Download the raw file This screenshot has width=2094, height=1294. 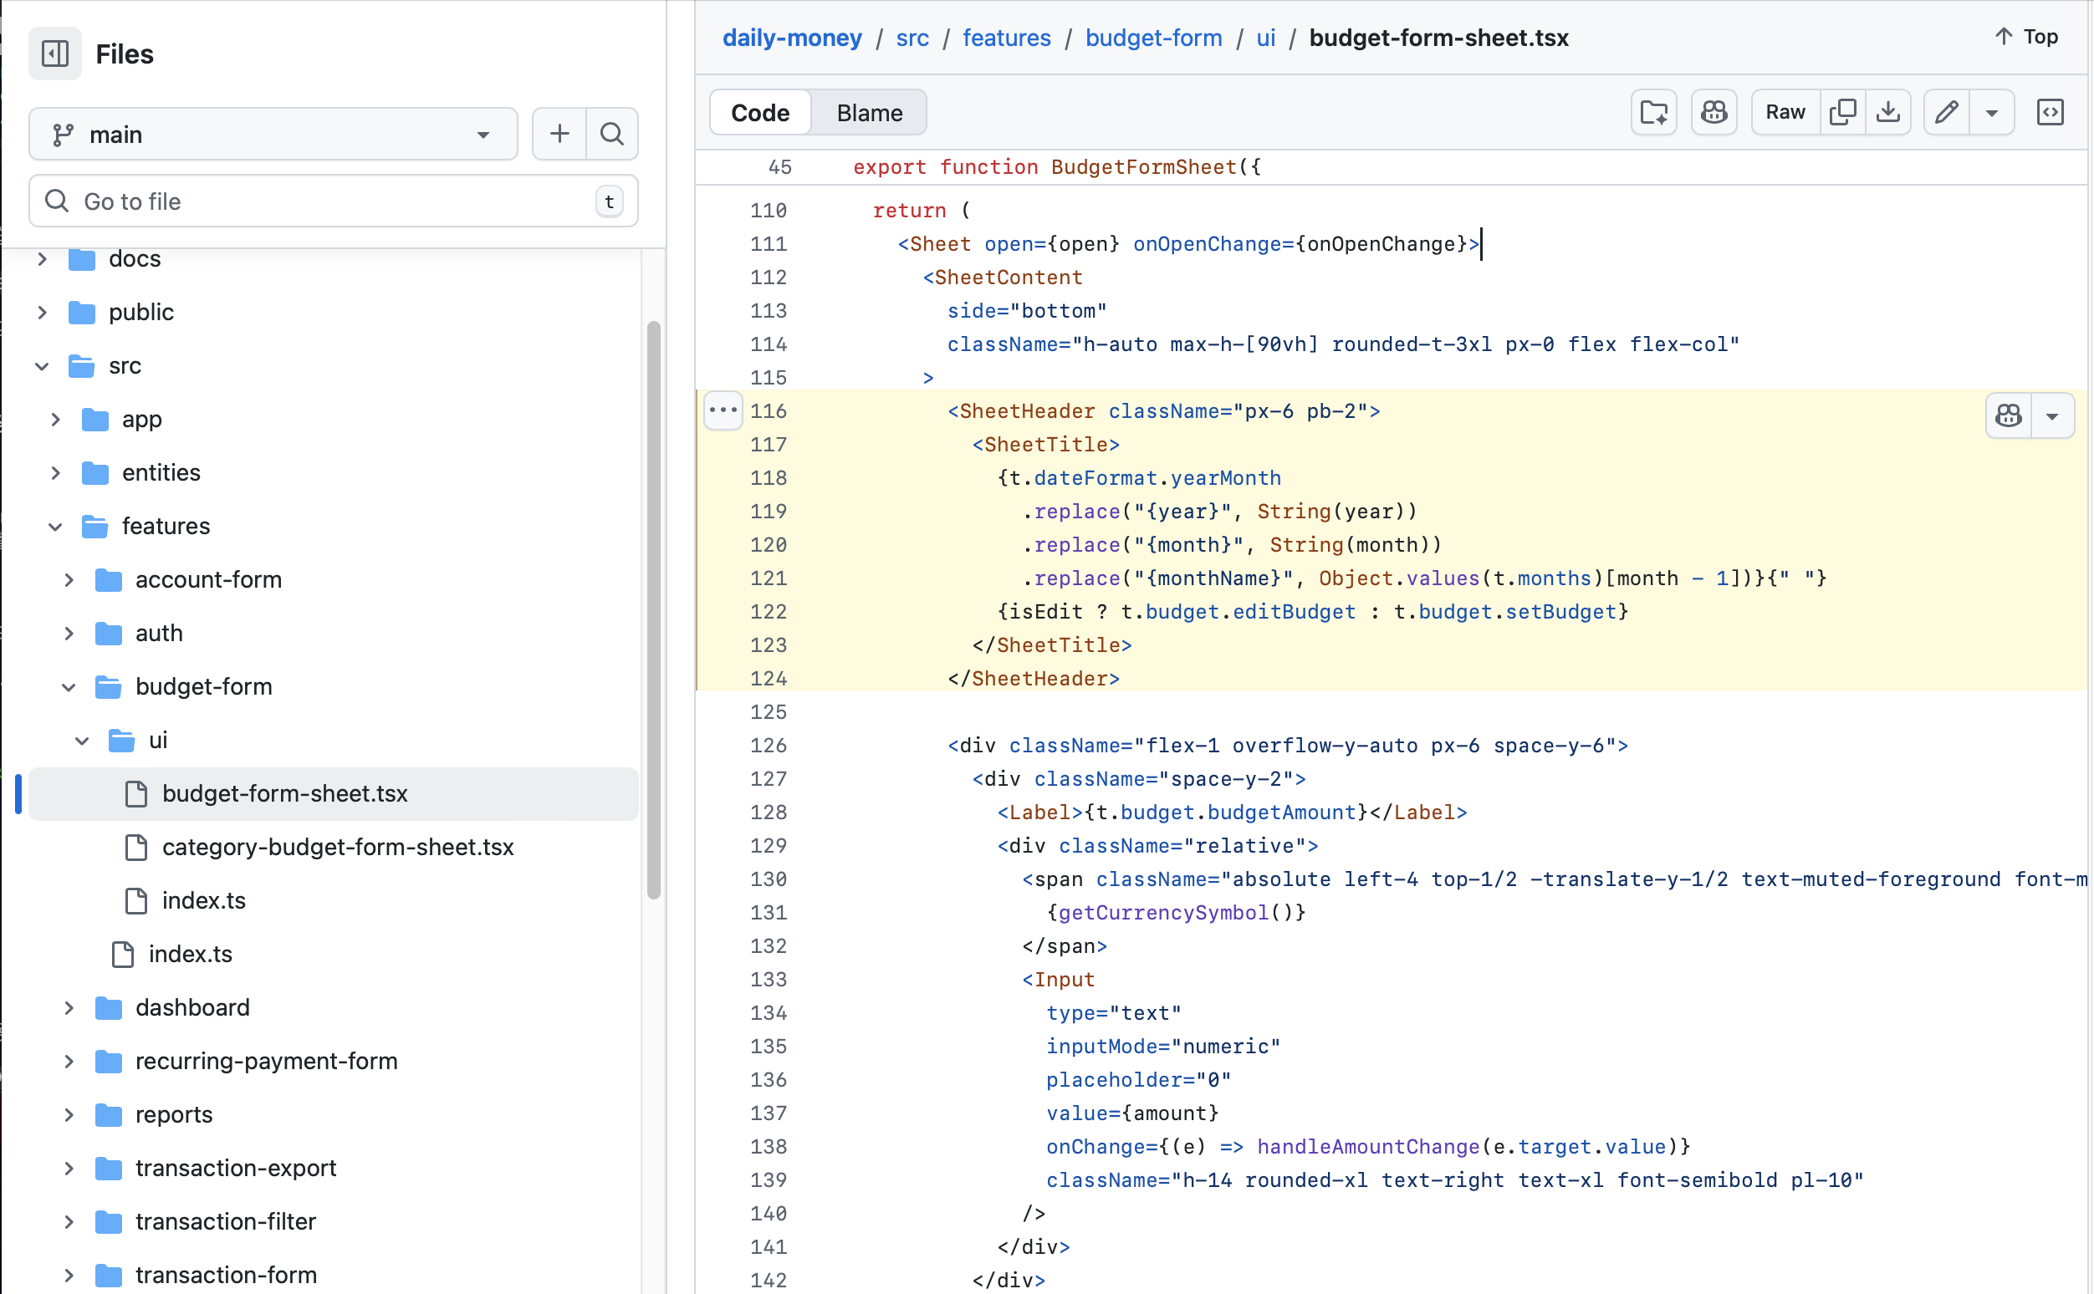click(1887, 112)
